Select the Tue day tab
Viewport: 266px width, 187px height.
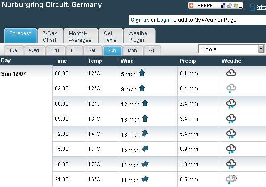coord(14,50)
